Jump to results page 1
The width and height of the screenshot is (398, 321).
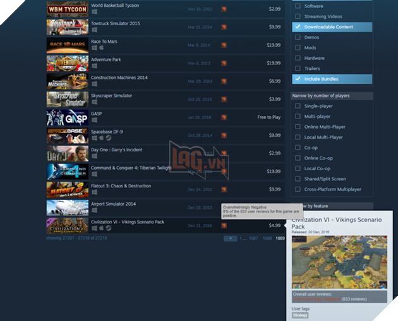point(241,238)
